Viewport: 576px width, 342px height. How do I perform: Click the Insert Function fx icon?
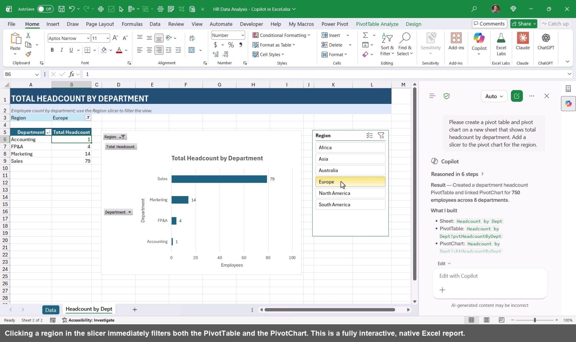click(x=71, y=74)
